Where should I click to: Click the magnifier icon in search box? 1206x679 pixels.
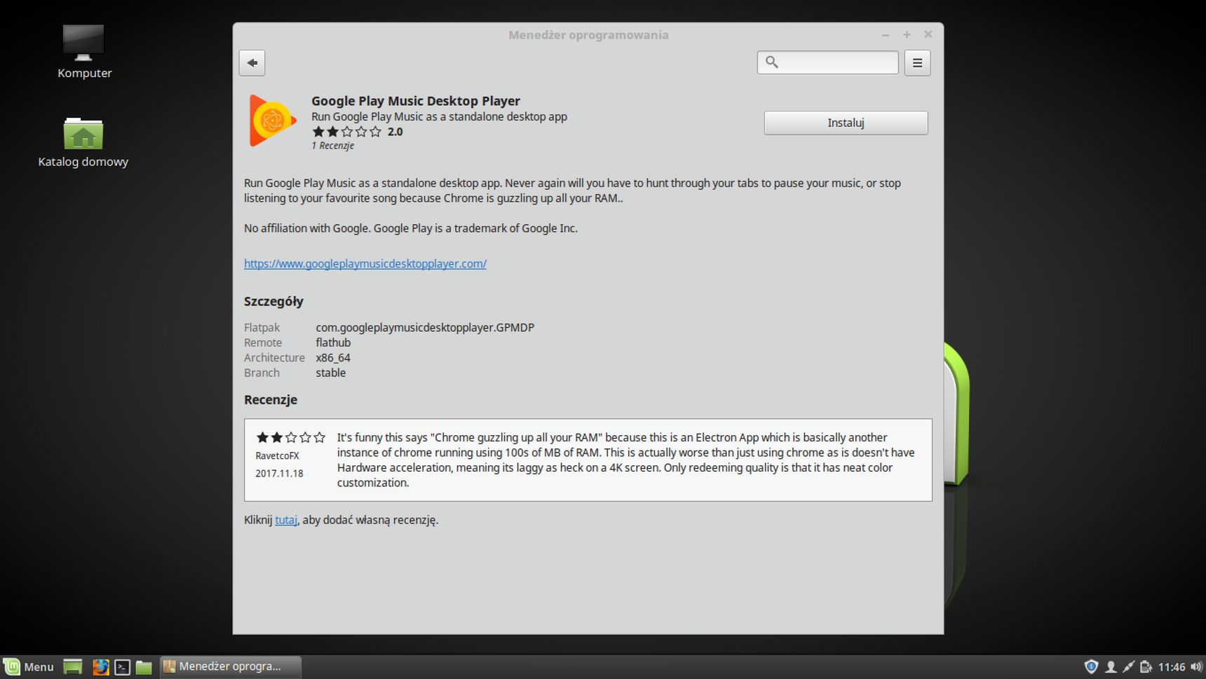coord(772,62)
